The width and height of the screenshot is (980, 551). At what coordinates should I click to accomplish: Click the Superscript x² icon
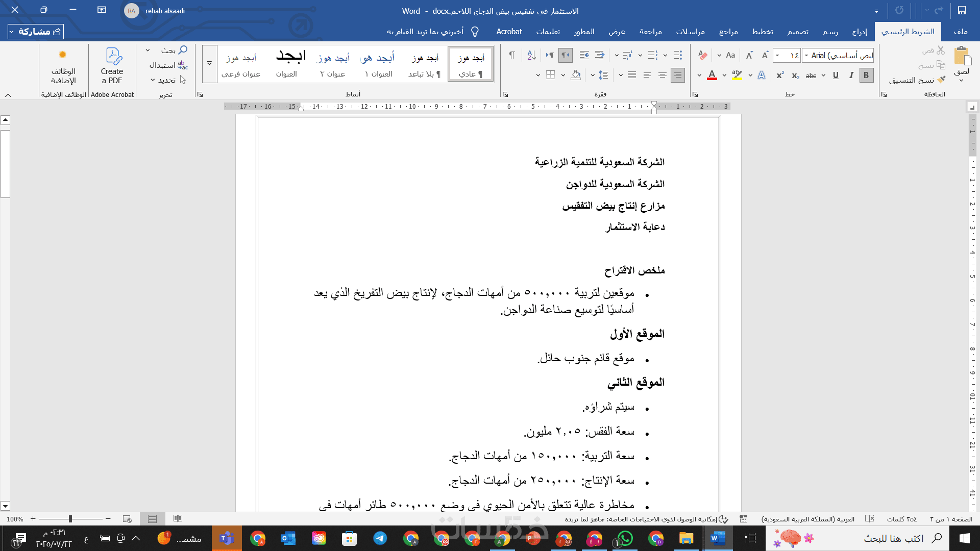pos(780,76)
